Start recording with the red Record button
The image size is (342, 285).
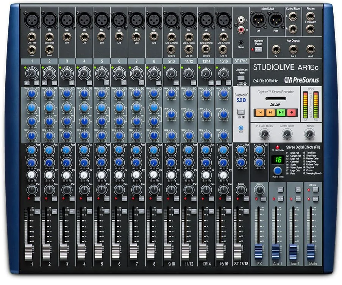pos(291,112)
